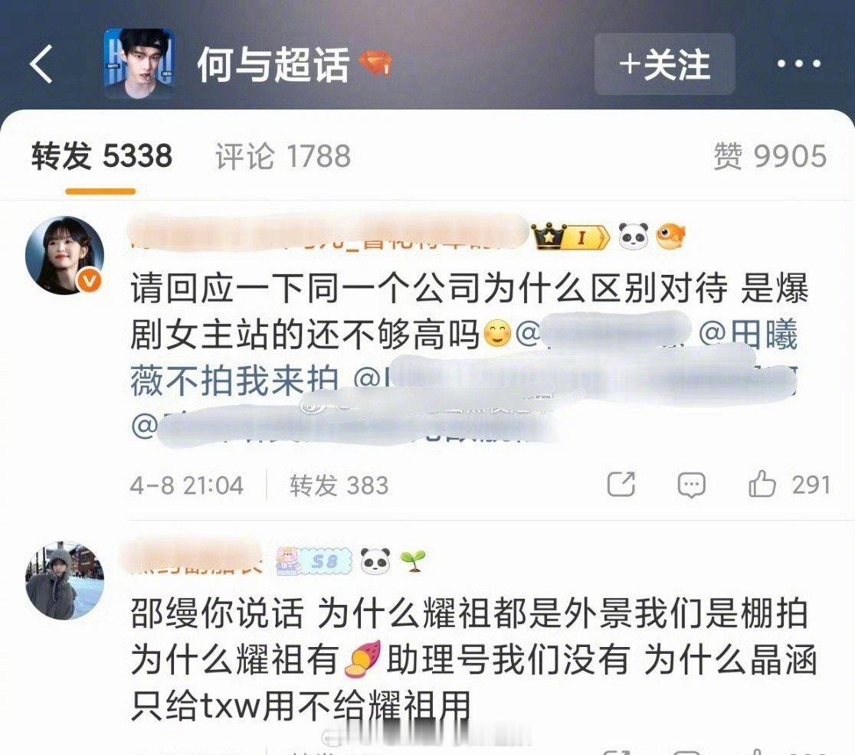
Task: Open the 赞 9905 likes tab
Action: (x=770, y=156)
